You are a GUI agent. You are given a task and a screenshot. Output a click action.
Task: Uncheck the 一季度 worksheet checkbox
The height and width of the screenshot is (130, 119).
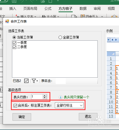click(x=14, y=43)
